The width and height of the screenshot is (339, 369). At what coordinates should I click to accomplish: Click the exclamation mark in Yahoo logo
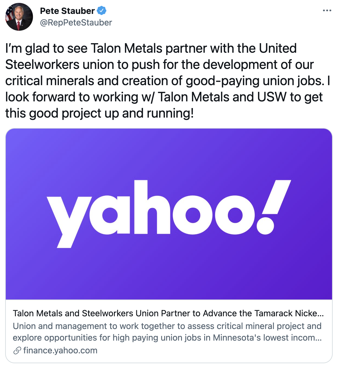(273, 207)
